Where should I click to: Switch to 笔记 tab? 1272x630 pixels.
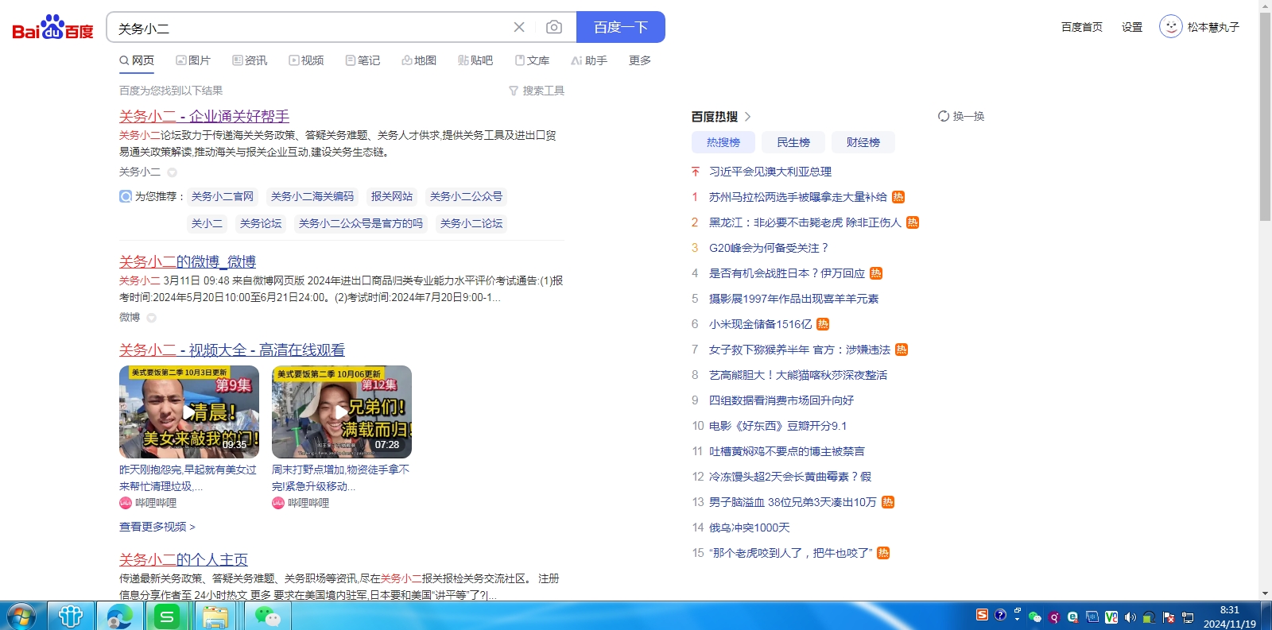point(363,60)
